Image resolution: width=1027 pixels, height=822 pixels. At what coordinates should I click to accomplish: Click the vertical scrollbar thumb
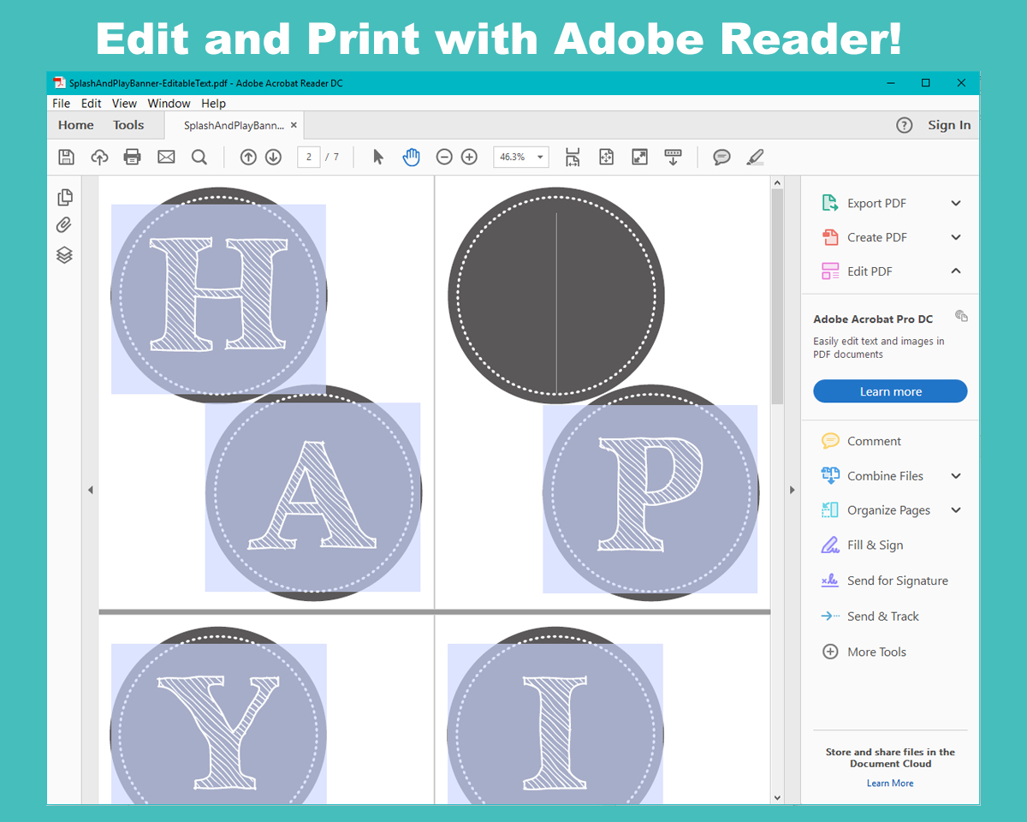click(x=777, y=296)
